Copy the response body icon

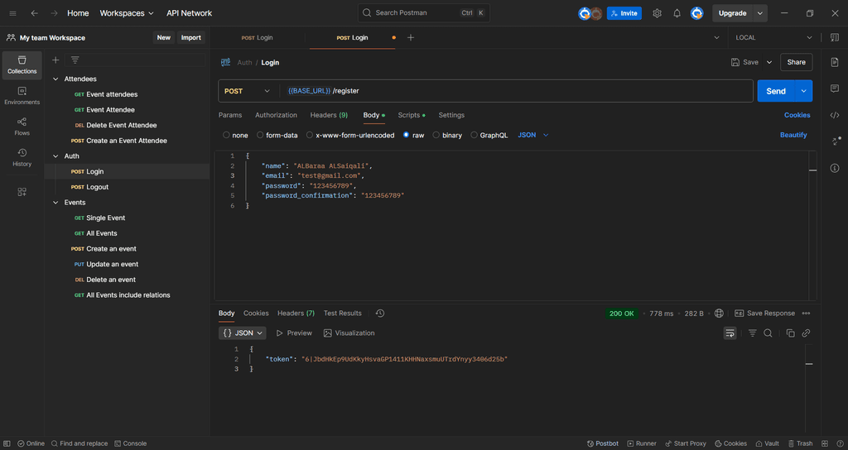point(790,333)
